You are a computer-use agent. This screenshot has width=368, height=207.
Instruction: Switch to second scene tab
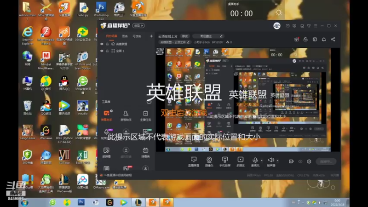pyautogui.click(x=125, y=36)
